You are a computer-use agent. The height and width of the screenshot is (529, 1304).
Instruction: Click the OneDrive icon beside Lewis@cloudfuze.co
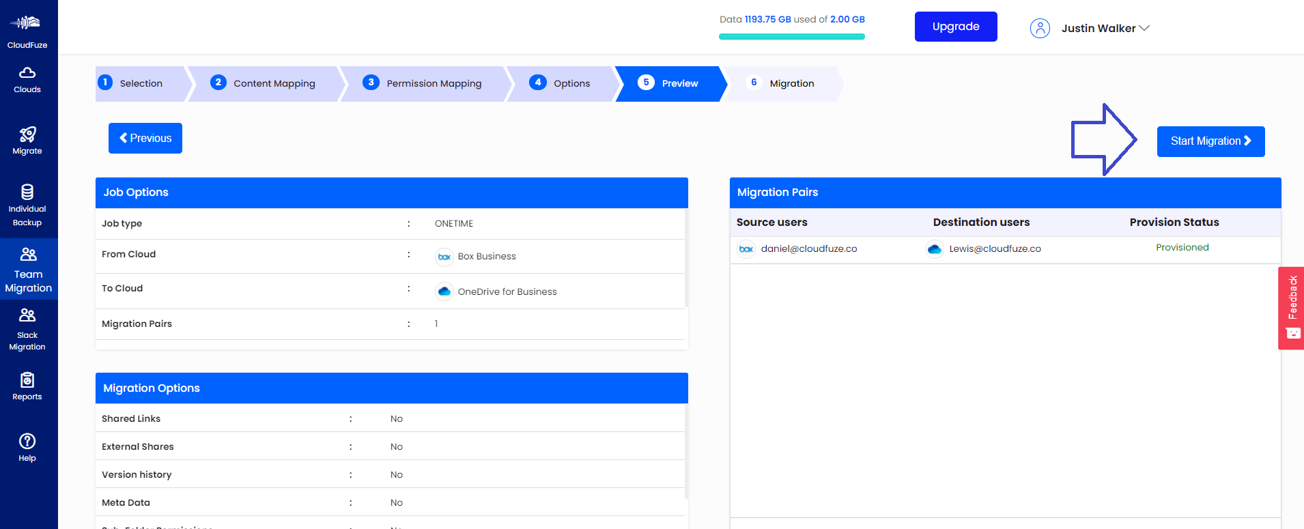coord(935,249)
